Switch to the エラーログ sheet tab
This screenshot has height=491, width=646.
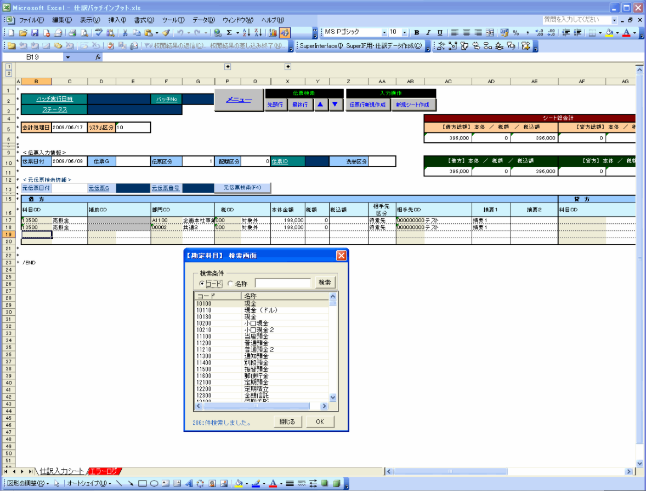pos(105,471)
